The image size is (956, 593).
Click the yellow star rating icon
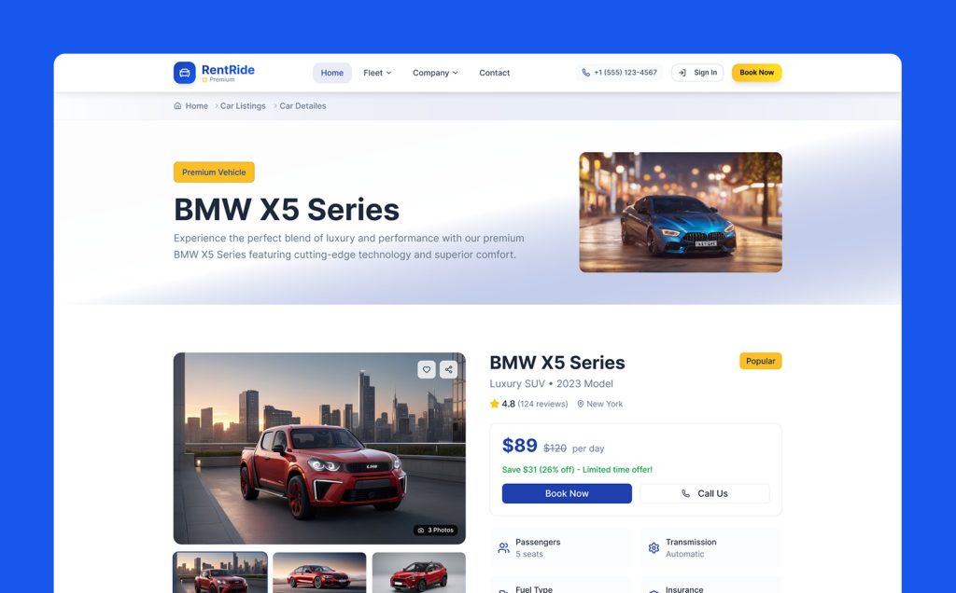pos(495,404)
